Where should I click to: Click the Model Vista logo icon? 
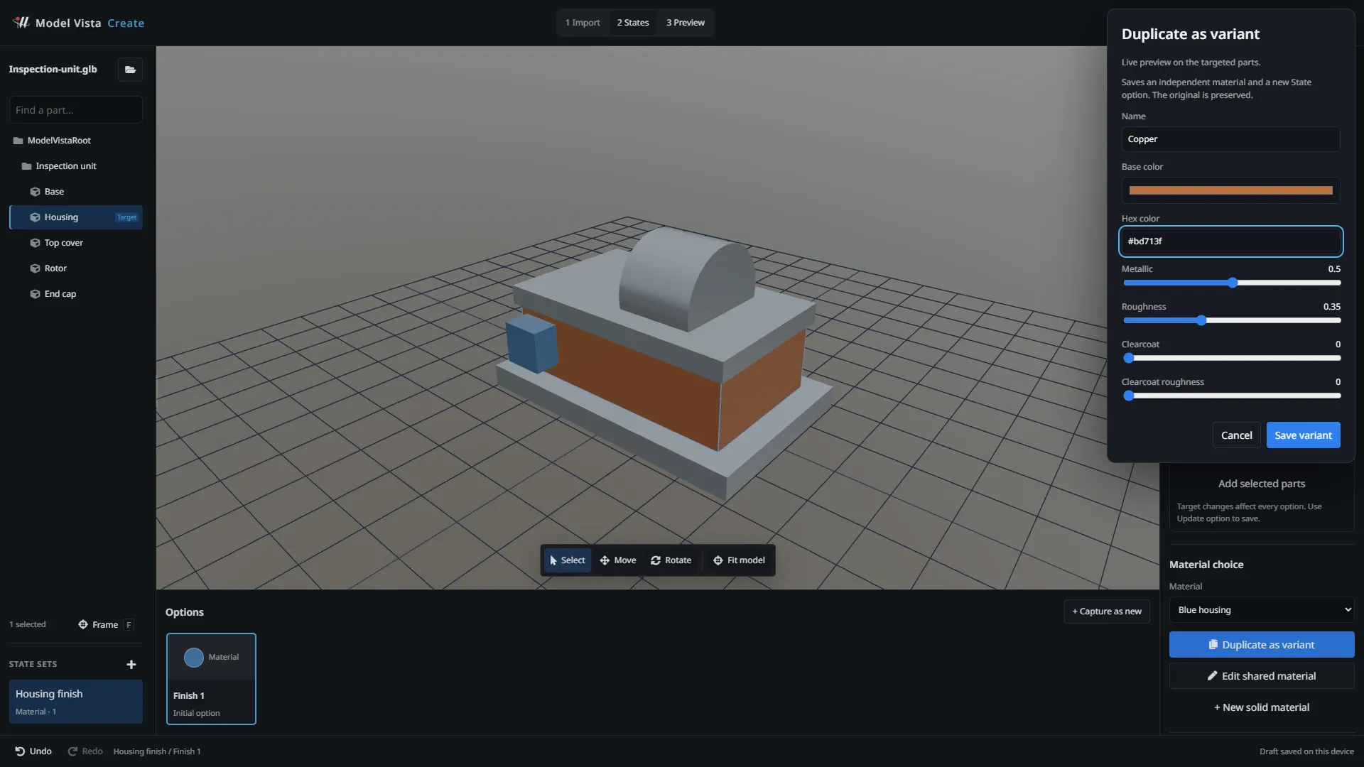21,23
